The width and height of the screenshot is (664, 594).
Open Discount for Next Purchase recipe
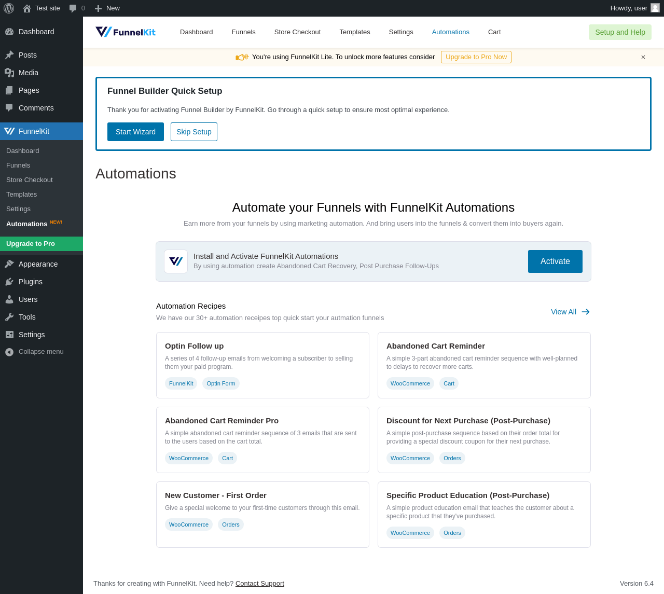pyautogui.click(x=468, y=421)
